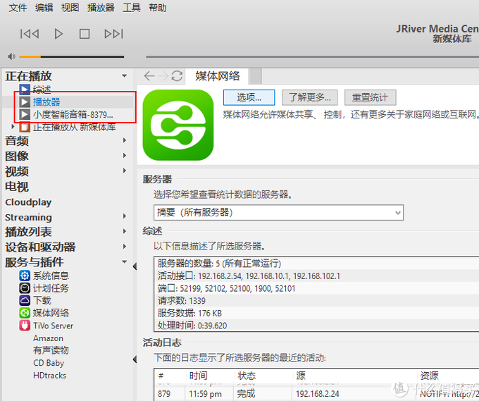This screenshot has height=401, width=479.
Task: Click the 计划任务 clock icon
Action: pyautogui.click(x=25, y=288)
